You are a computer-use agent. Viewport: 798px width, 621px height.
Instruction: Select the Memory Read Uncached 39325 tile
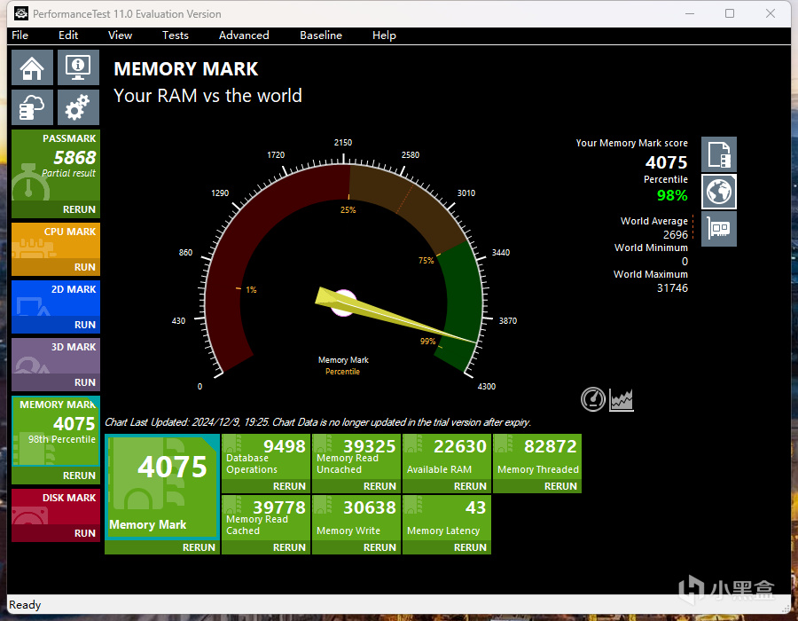click(x=356, y=457)
